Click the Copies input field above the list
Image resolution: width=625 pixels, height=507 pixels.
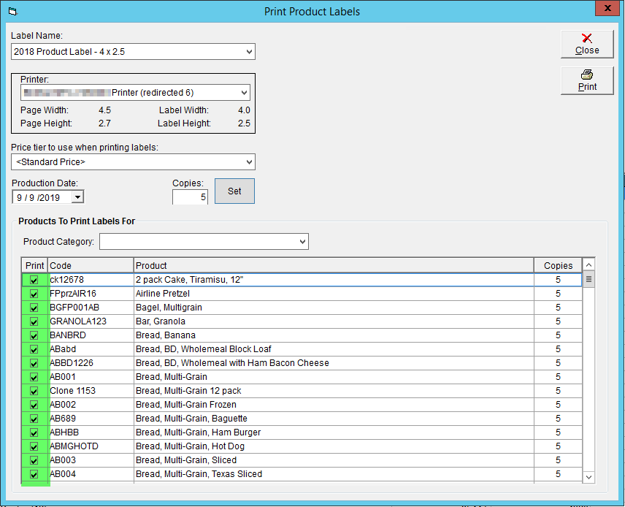[190, 197]
